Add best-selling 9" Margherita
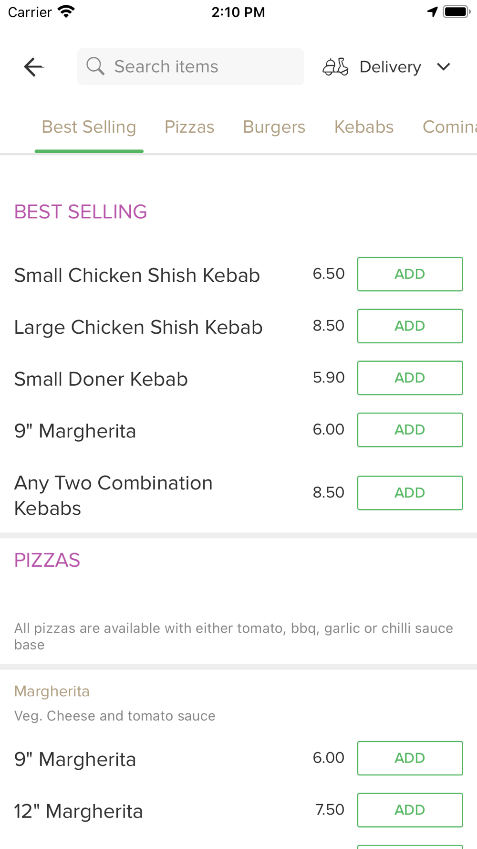 (x=410, y=430)
